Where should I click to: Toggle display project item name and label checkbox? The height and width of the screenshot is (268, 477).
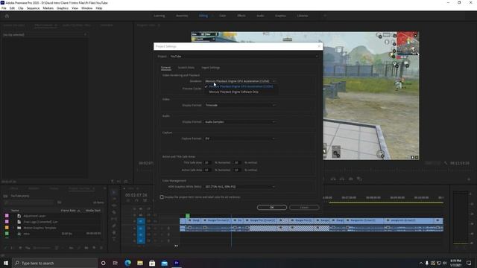coord(162,197)
